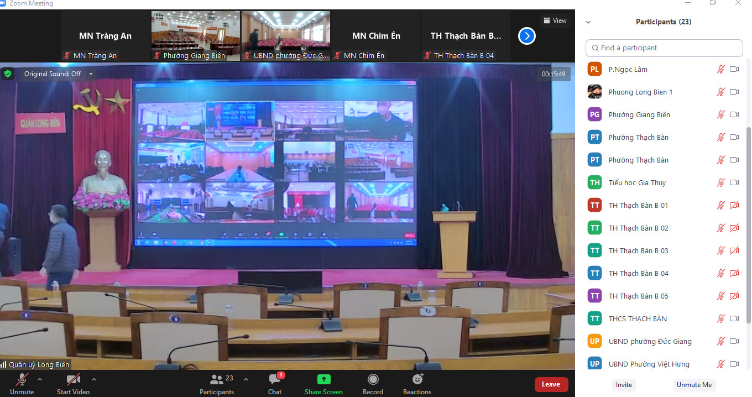Collapse the Participants panel chevron
The image size is (752, 397).
588,22
